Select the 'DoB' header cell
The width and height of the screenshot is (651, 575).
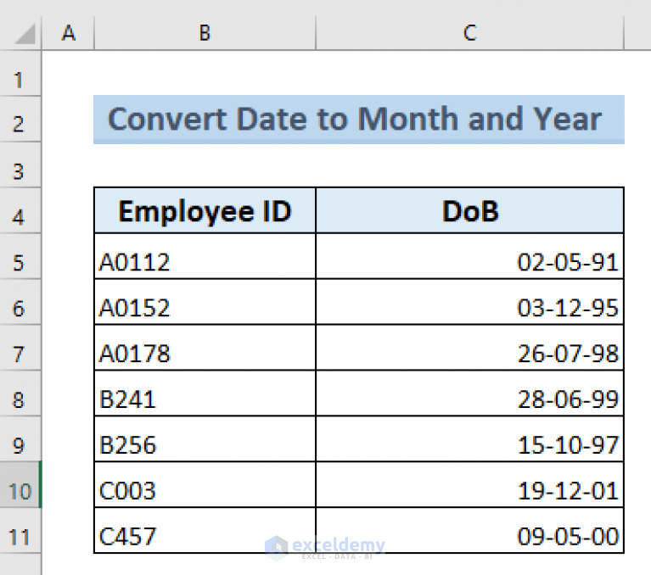click(470, 210)
